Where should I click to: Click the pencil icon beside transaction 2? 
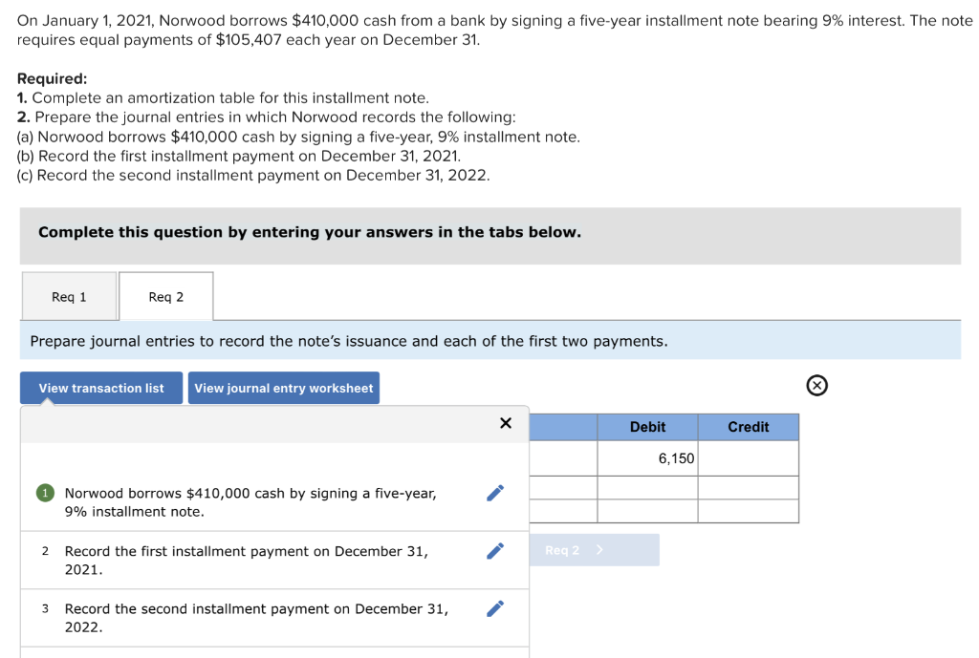pos(494,550)
